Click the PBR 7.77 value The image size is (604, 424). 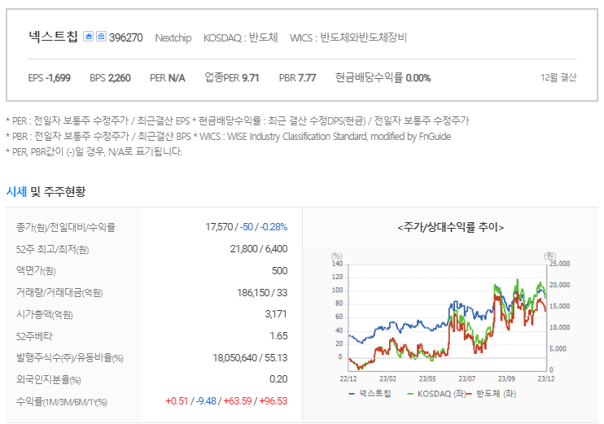pos(297,78)
